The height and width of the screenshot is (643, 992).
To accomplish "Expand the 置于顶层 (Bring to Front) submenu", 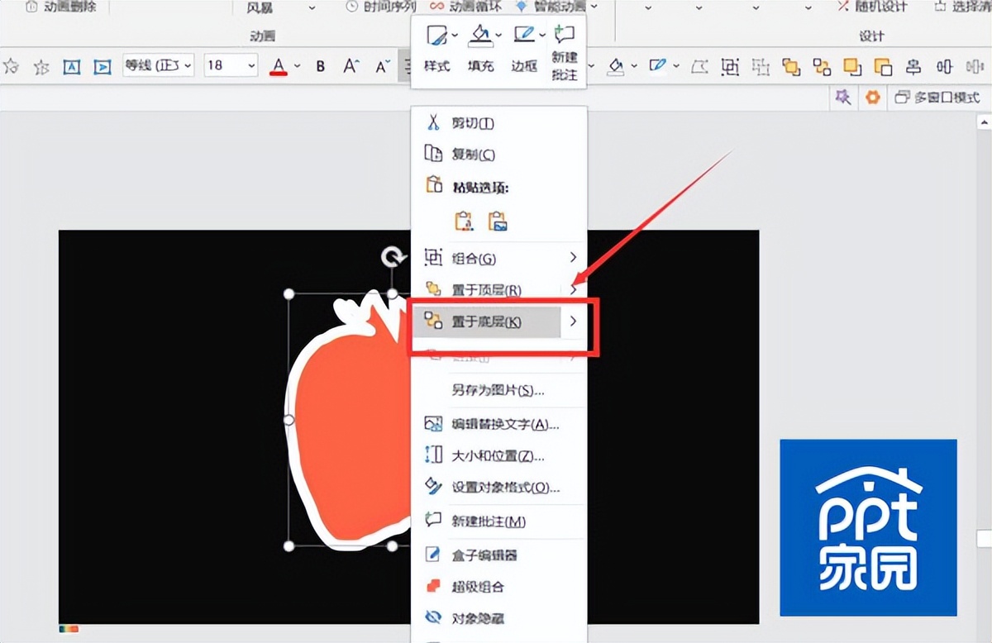I will pyautogui.click(x=572, y=290).
